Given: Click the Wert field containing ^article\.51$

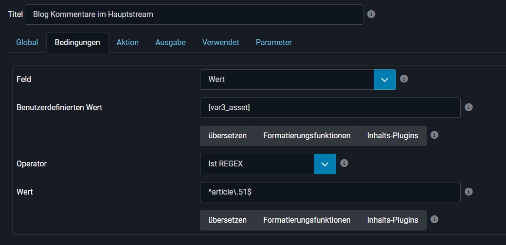Looking at the screenshot, I should (330, 192).
